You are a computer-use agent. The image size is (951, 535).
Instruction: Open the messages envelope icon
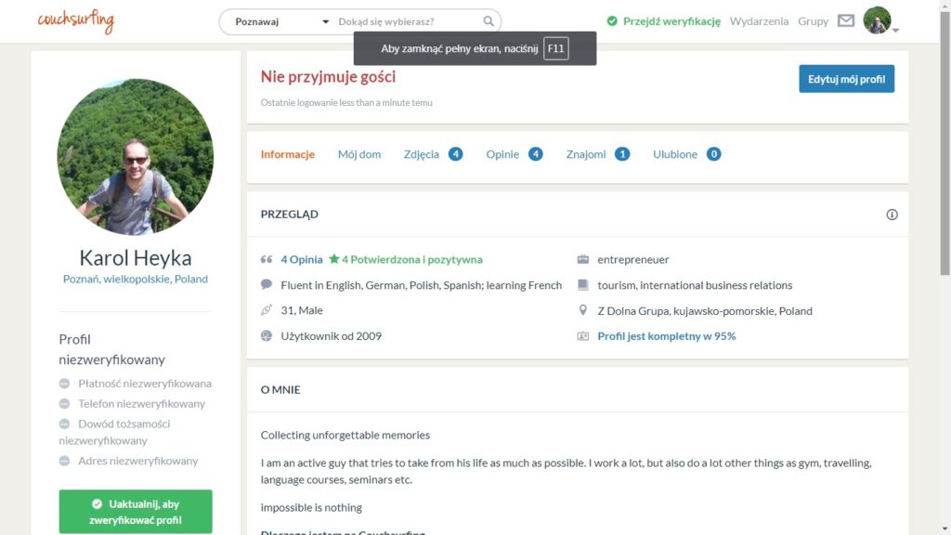[846, 21]
